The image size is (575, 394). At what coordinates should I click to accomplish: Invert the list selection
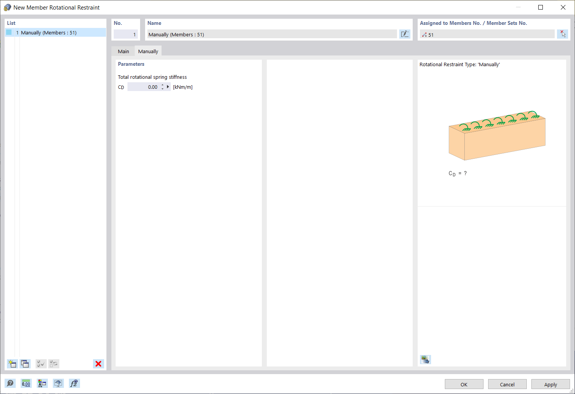pyautogui.click(x=54, y=364)
